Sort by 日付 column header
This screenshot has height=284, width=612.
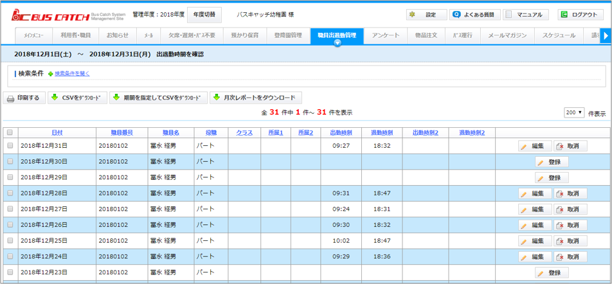click(x=57, y=132)
